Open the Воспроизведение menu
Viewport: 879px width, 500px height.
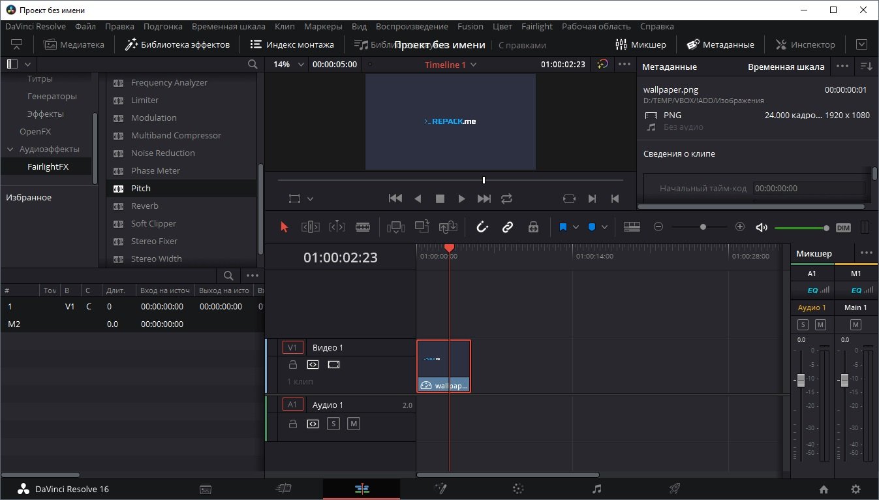(x=412, y=27)
